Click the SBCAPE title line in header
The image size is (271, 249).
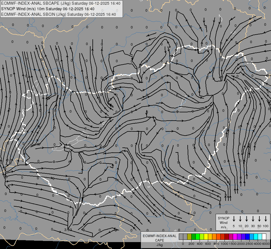(x=61, y=3)
